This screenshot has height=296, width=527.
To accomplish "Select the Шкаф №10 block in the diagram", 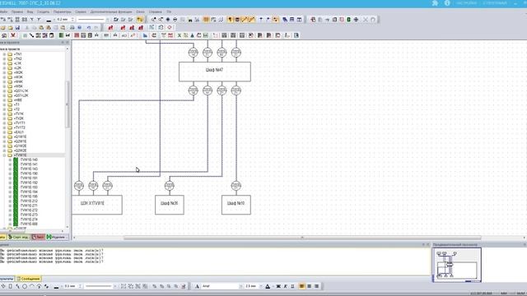I will pyautogui.click(x=236, y=205).
